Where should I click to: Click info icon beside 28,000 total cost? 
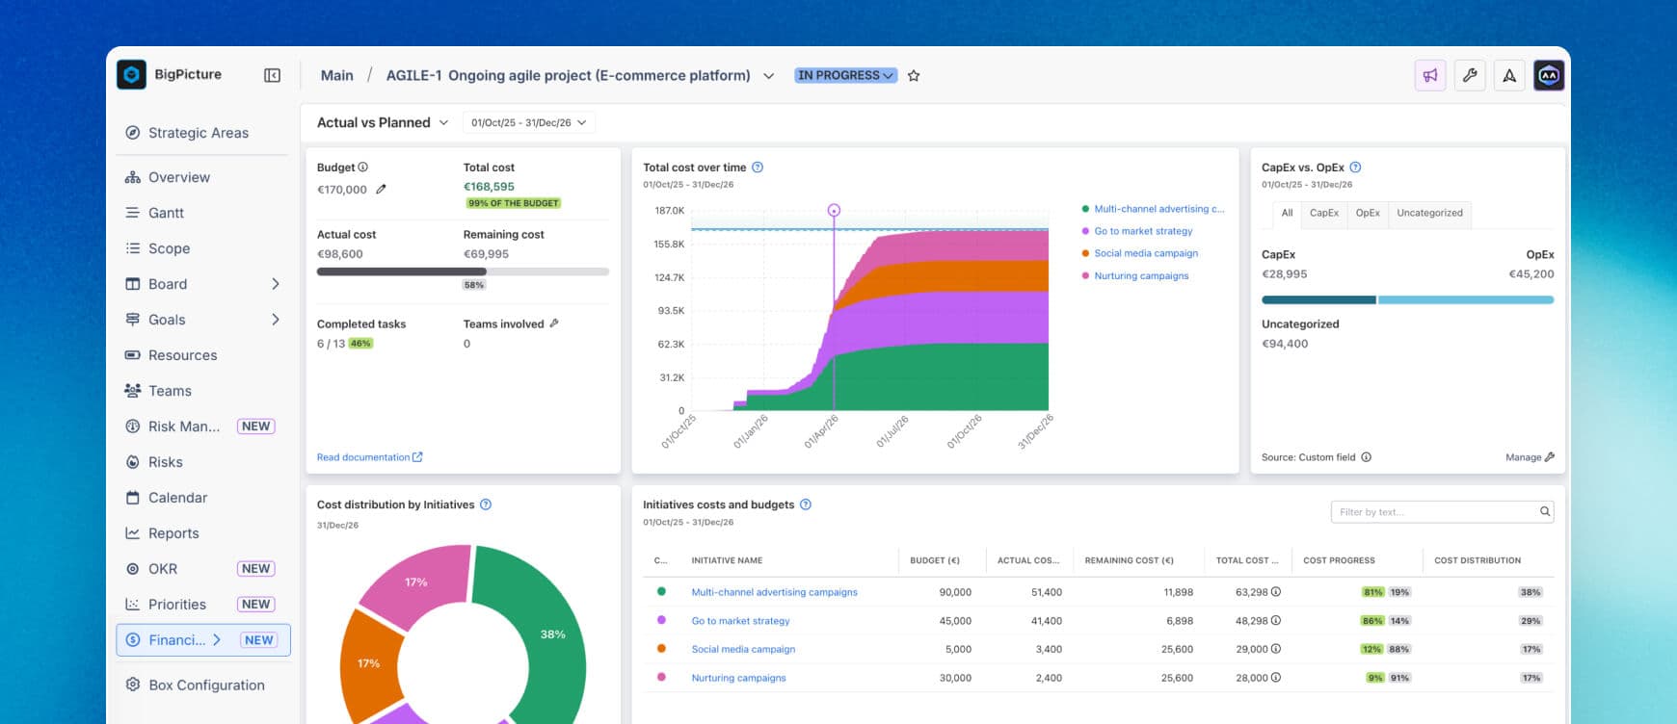[1276, 677]
